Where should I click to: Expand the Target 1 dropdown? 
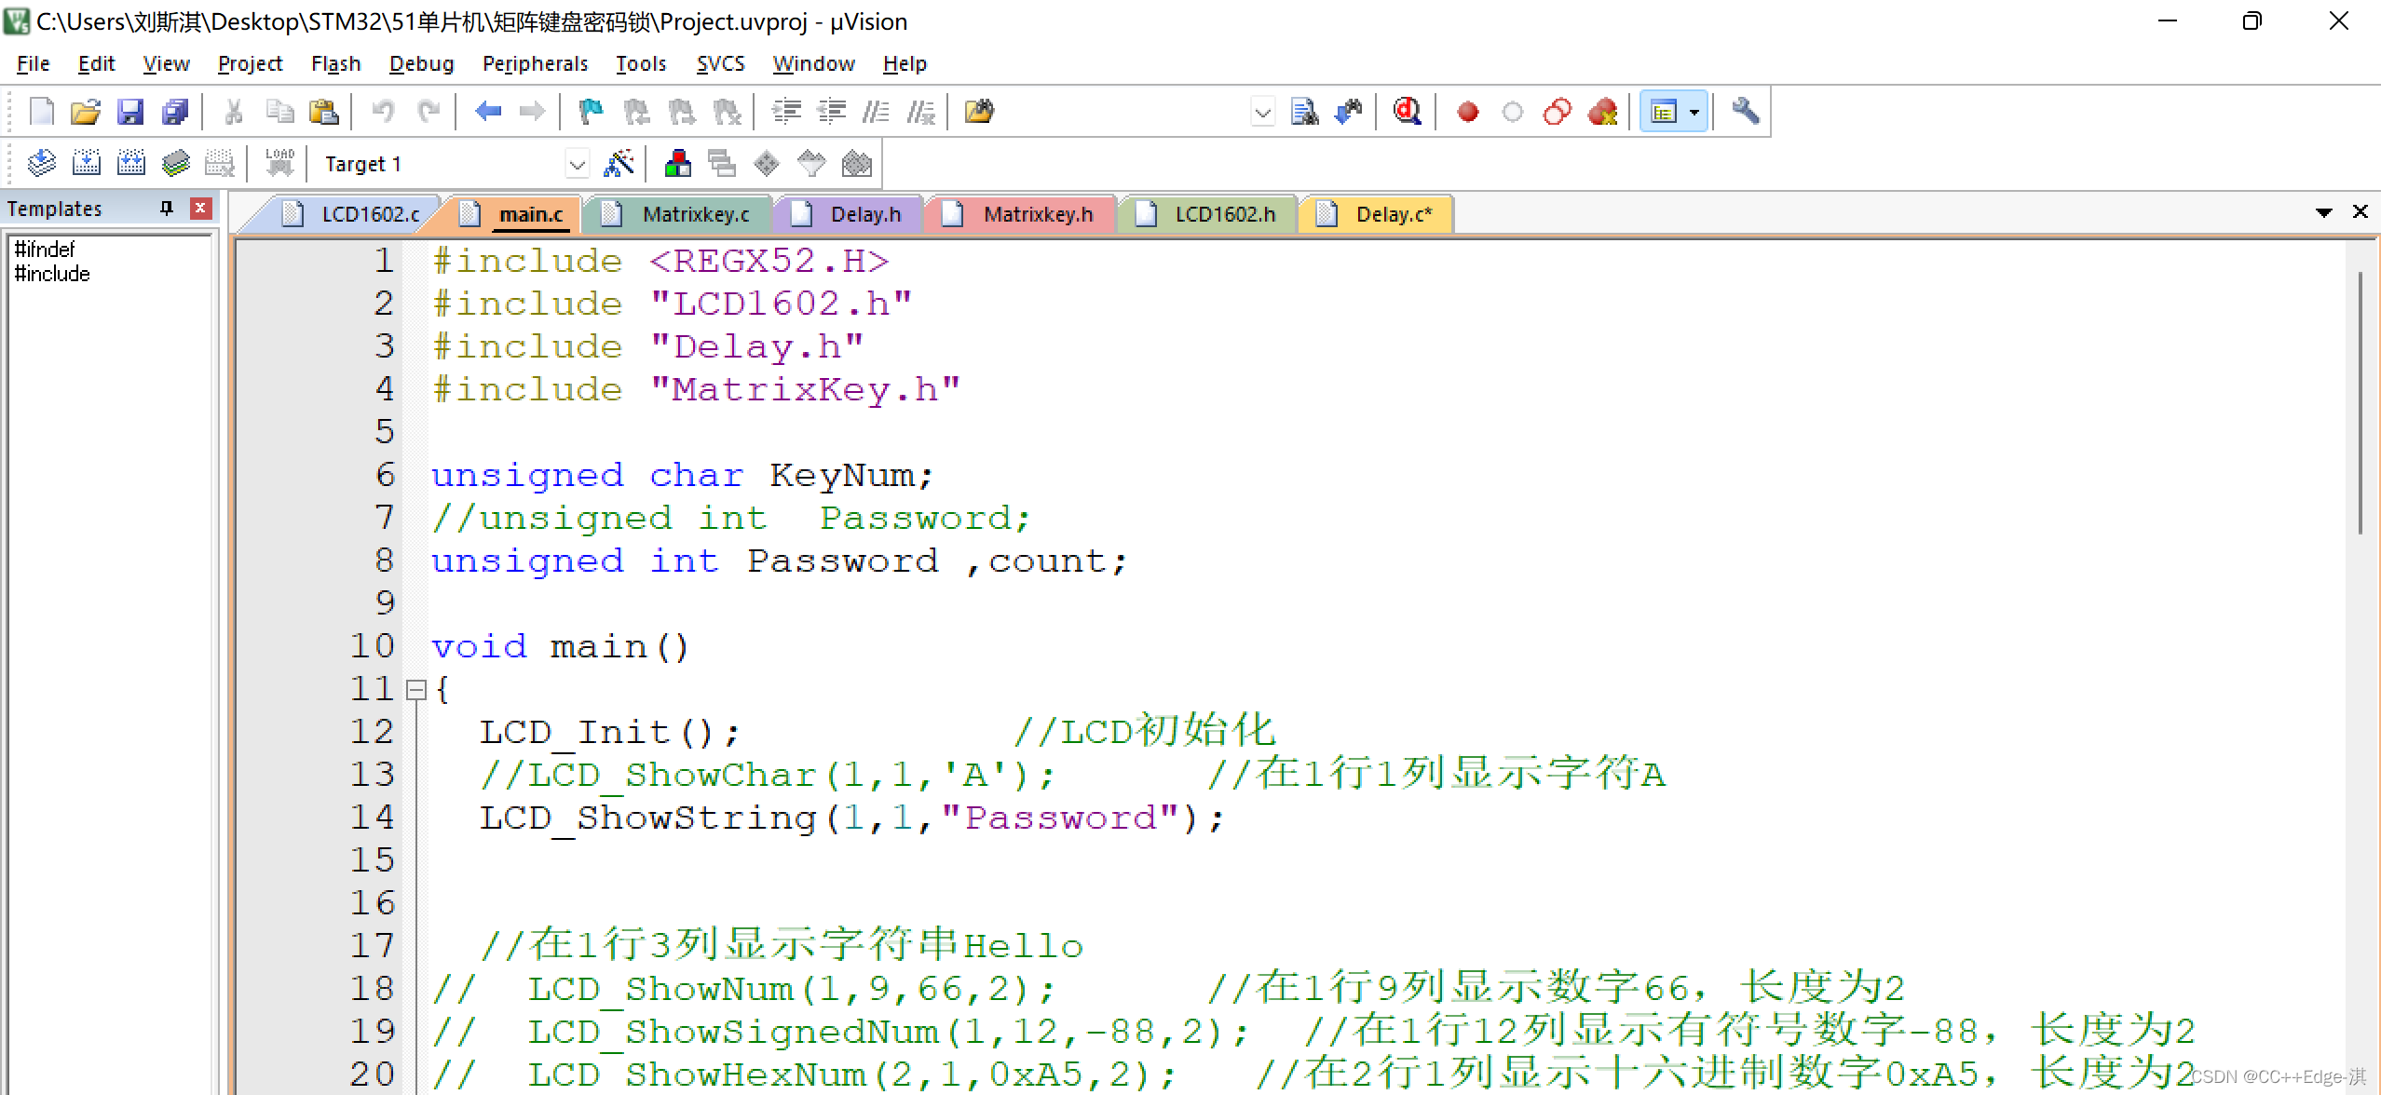point(577,165)
